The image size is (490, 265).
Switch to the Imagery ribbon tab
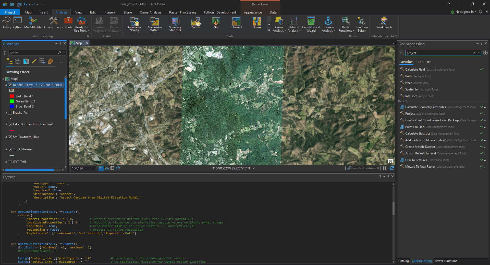click(x=109, y=12)
